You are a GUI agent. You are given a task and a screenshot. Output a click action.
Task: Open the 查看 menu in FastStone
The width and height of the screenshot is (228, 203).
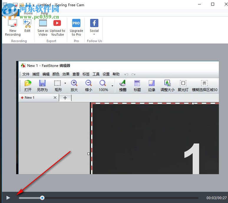tap(76, 74)
